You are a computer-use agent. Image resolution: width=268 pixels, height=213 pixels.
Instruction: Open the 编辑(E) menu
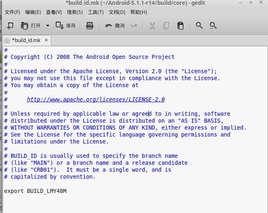[33, 12]
